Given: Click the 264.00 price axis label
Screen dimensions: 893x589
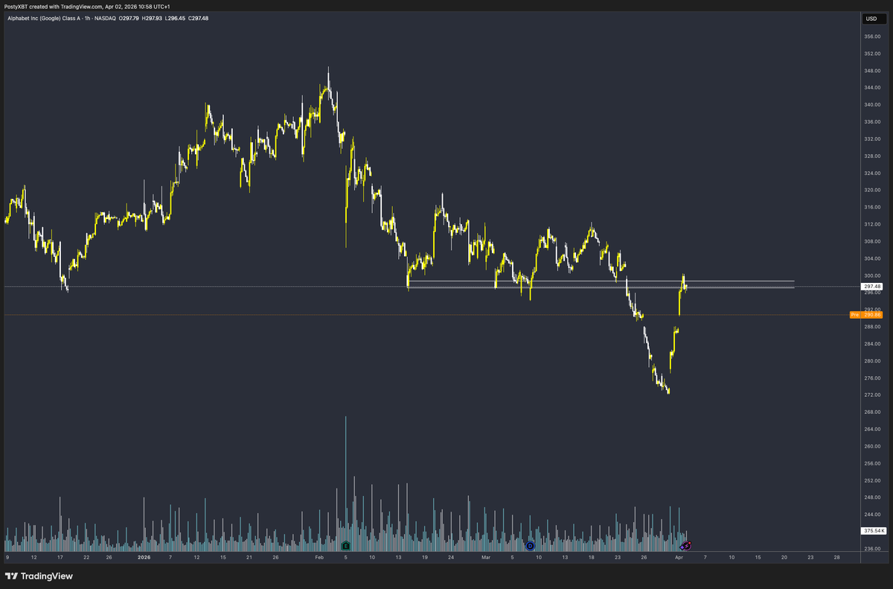Looking at the screenshot, I should [872, 429].
